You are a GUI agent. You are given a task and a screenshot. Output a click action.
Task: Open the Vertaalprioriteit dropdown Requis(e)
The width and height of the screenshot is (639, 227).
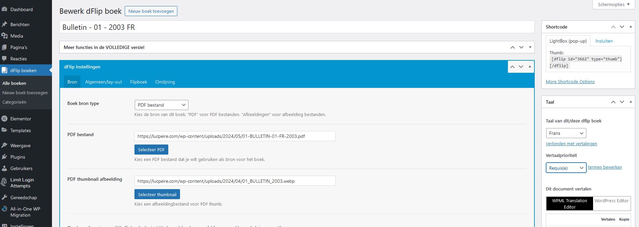pos(566,168)
